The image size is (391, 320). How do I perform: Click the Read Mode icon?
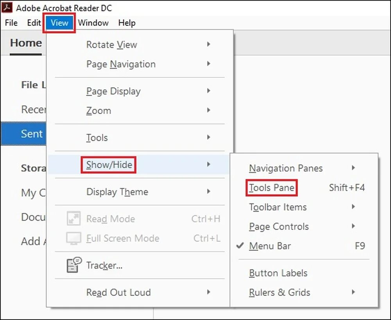(74, 218)
